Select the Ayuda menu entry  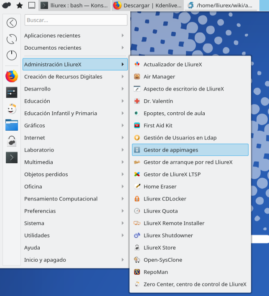(x=75, y=248)
